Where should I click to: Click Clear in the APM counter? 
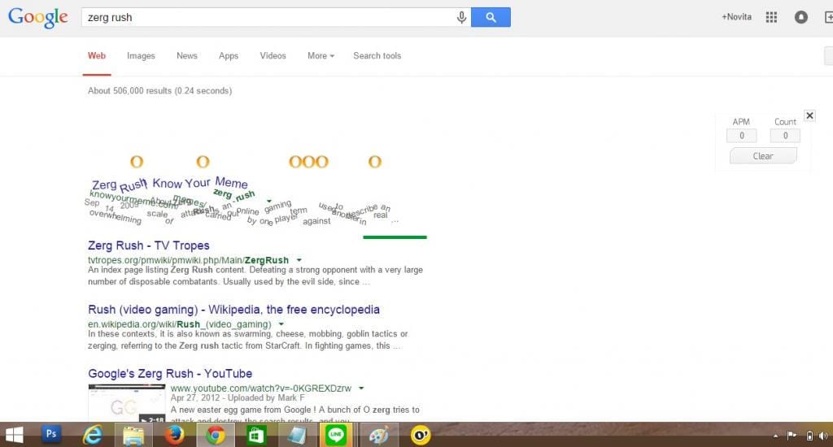pos(763,156)
